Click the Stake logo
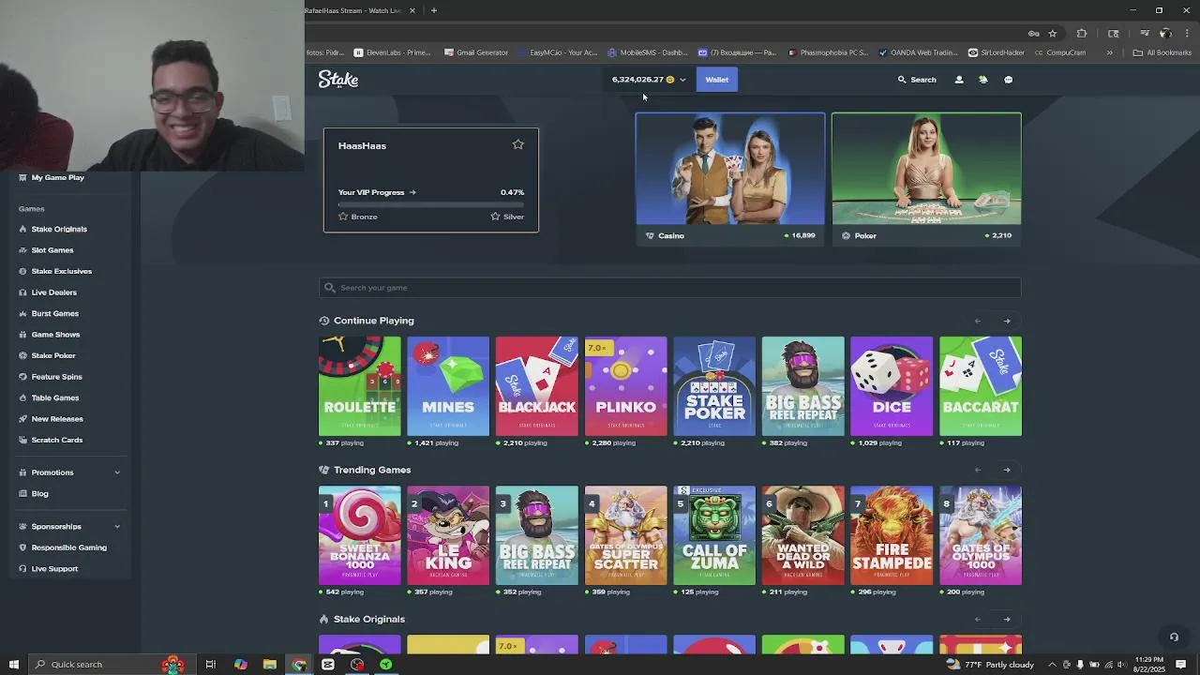 (x=338, y=80)
